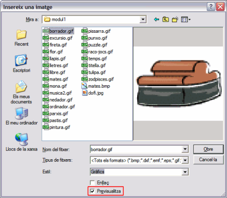227x198 pixels.
Task: Open Els meus documents folder
Action: point(21,92)
